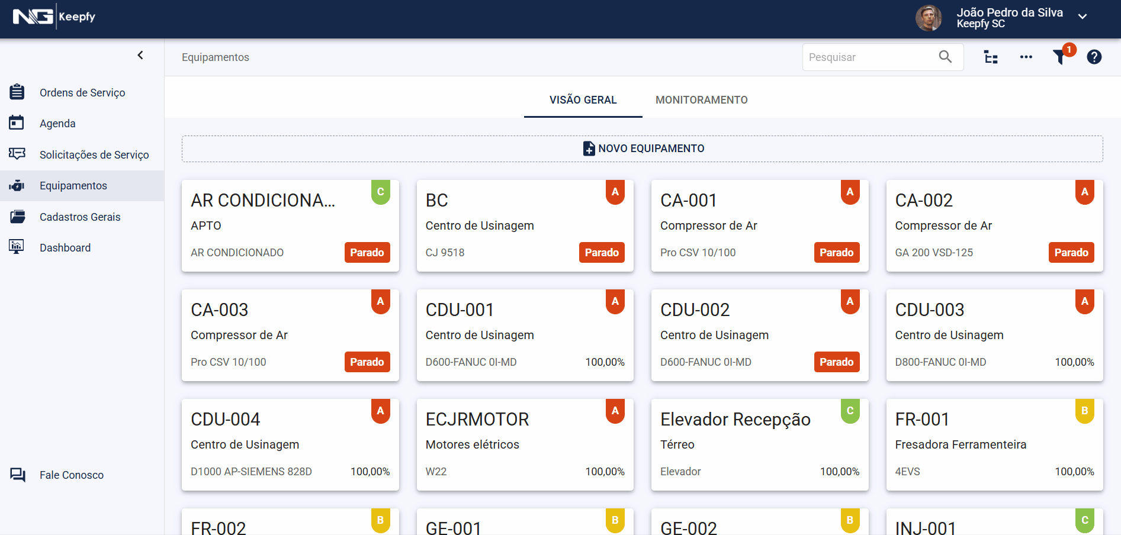
Task: Expand the João Pedro da Silva user menu
Action: pos(1083,17)
